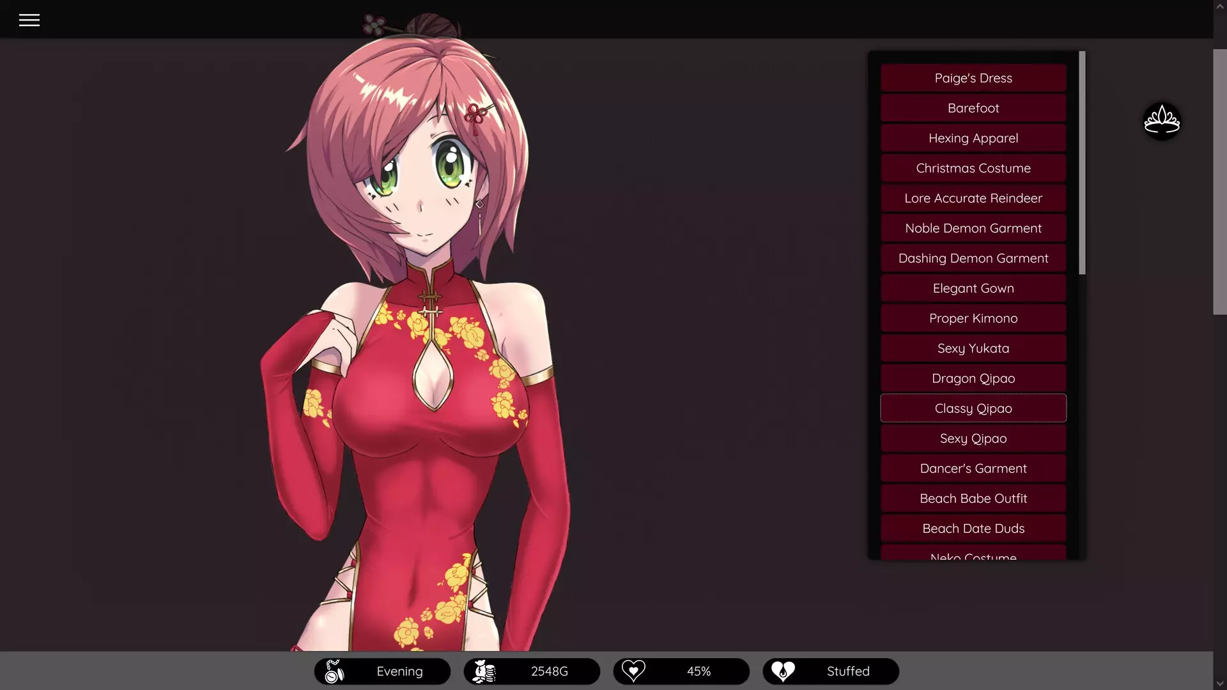Choose the Sexy Yukata outfit
The height and width of the screenshot is (690, 1227).
(x=973, y=348)
